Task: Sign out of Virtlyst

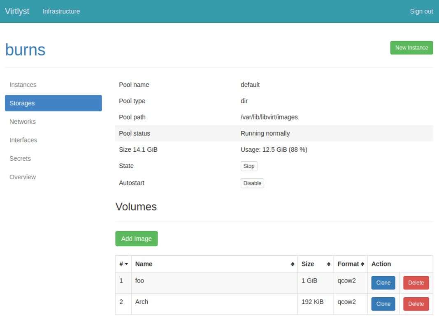Action: point(421,12)
